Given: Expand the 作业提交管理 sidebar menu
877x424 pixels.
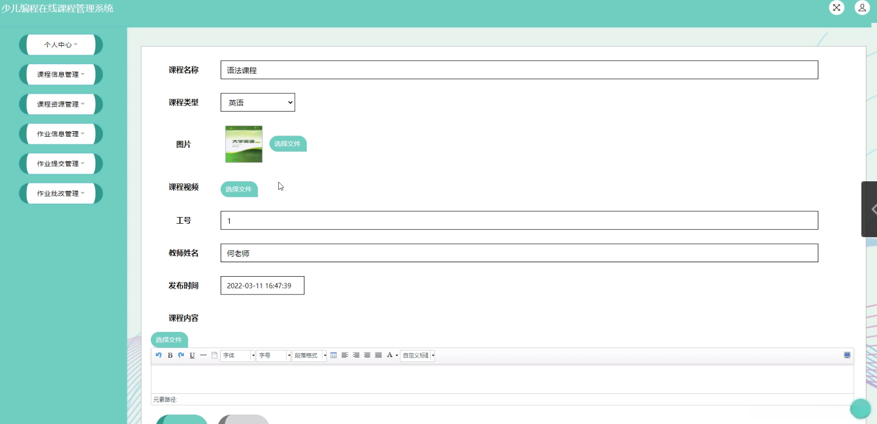Looking at the screenshot, I should 61,163.
